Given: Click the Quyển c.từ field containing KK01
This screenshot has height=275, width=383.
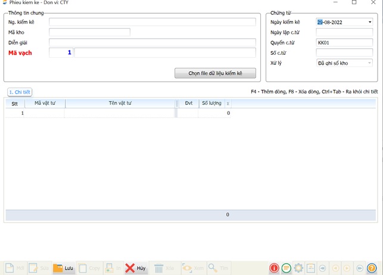Looking at the screenshot, I should pos(344,43).
